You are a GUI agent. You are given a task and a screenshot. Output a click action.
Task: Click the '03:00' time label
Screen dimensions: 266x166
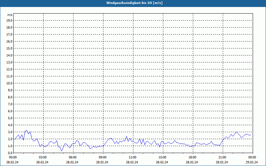(44, 157)
